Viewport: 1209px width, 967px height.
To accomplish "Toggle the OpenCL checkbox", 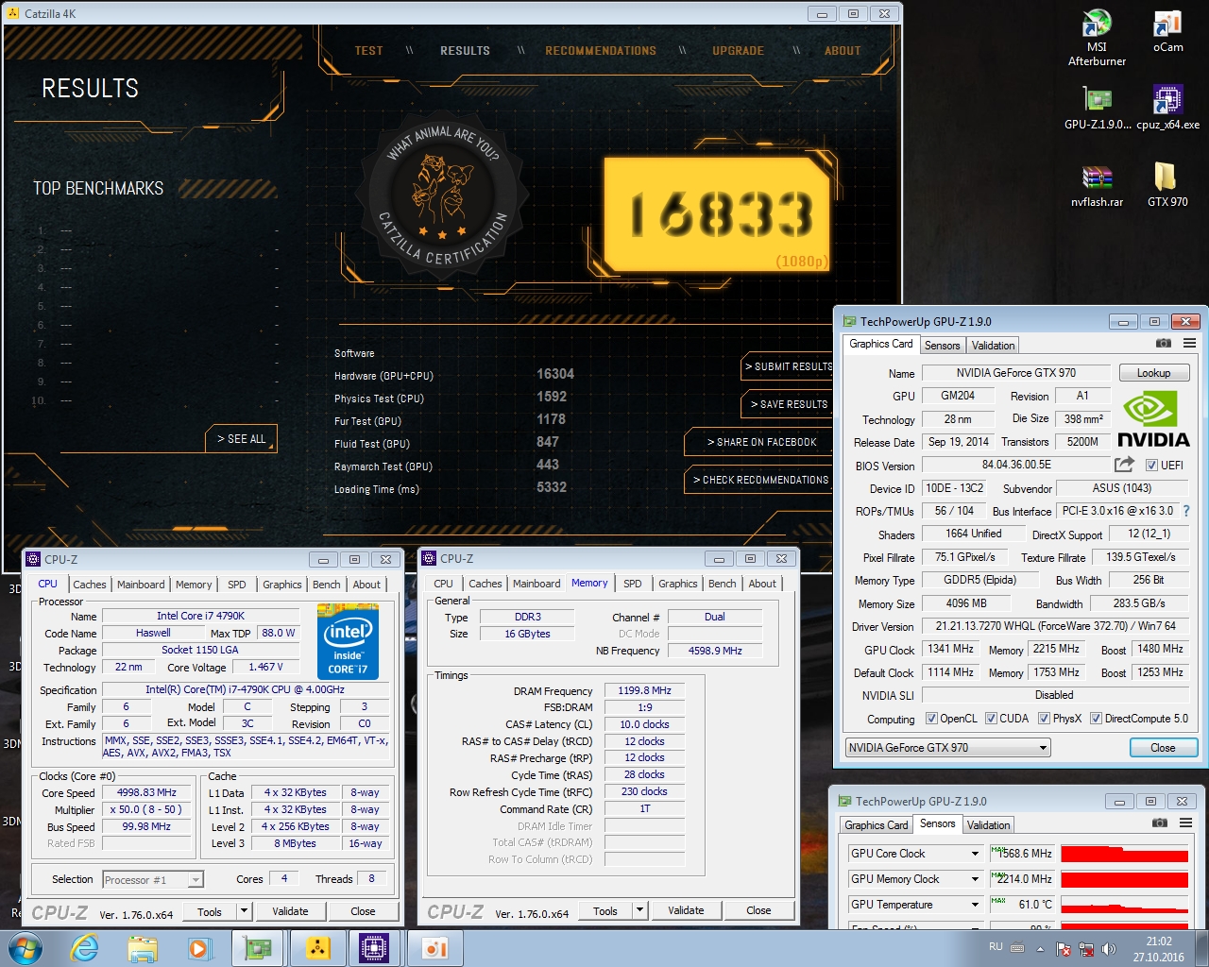I will [x=931, y=718].
